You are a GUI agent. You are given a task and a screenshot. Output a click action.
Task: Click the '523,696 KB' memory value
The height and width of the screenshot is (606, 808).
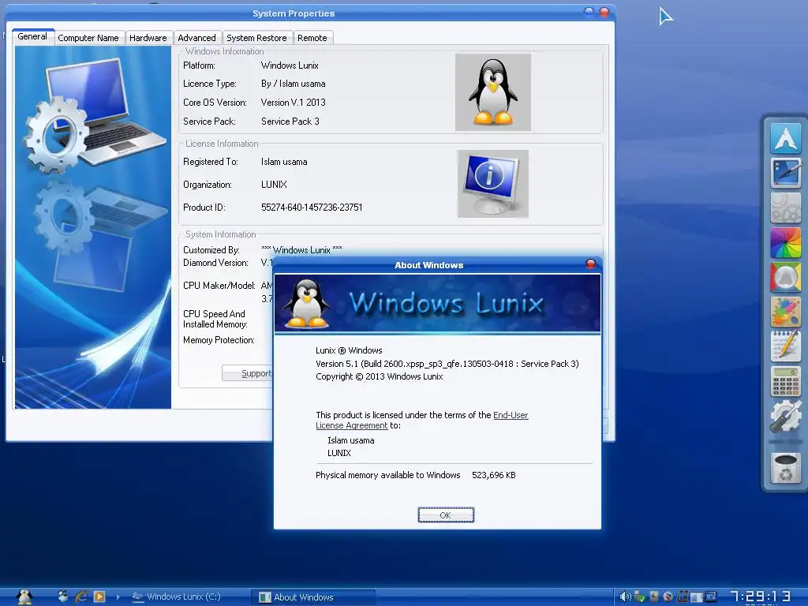(x=494, y=475)
